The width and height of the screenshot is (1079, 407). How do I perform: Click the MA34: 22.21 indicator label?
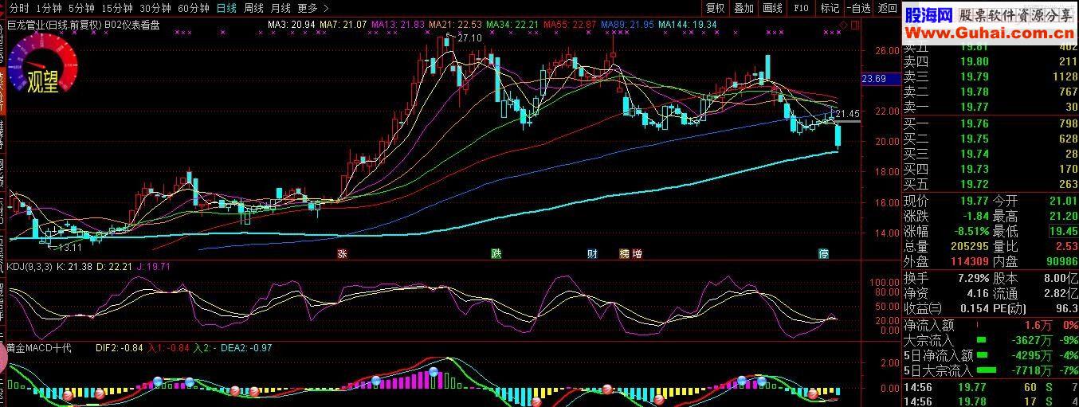coord(513,25)
